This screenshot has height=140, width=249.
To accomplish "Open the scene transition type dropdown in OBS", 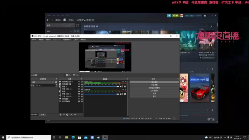I will [43, 82].
